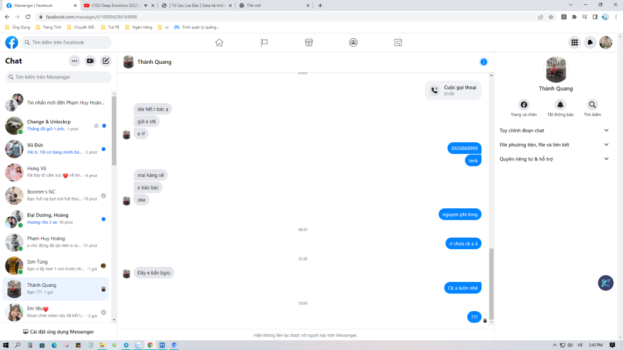Screen dimensions: 623x350
Task: Expand Quyền riêng tư & hỗ trợ
Action: click(554, 159)
